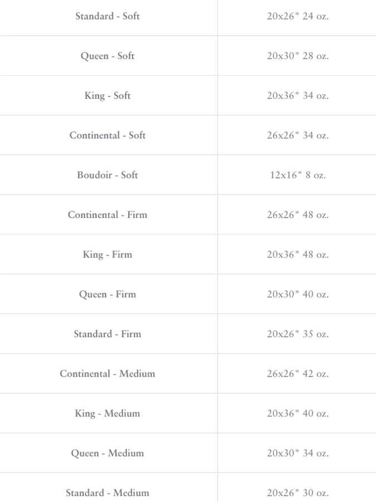Image resolution: width=376 pixels, height=502 pixels.
Task: Click the "Standard - Soft" table cell
Action: pyautogui.click(x=108, y=16)
